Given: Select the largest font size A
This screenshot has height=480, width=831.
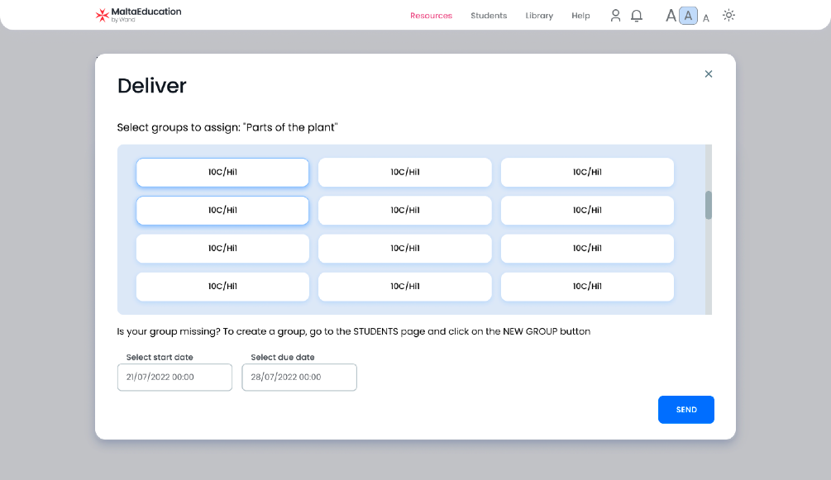Looking at the screenshot, I should tap(671, 16).
